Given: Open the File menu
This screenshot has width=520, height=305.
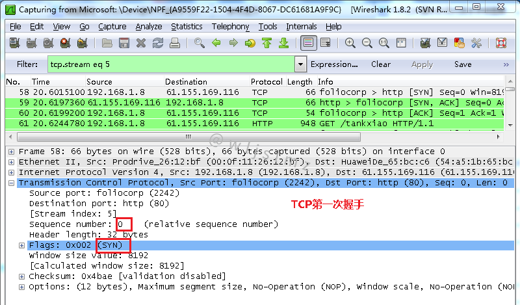Looking at the screenshot, I should [15, 27].
